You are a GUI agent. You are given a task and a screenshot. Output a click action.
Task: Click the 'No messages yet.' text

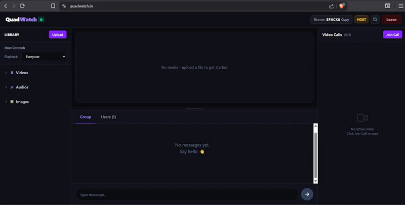tap(192, 145)
